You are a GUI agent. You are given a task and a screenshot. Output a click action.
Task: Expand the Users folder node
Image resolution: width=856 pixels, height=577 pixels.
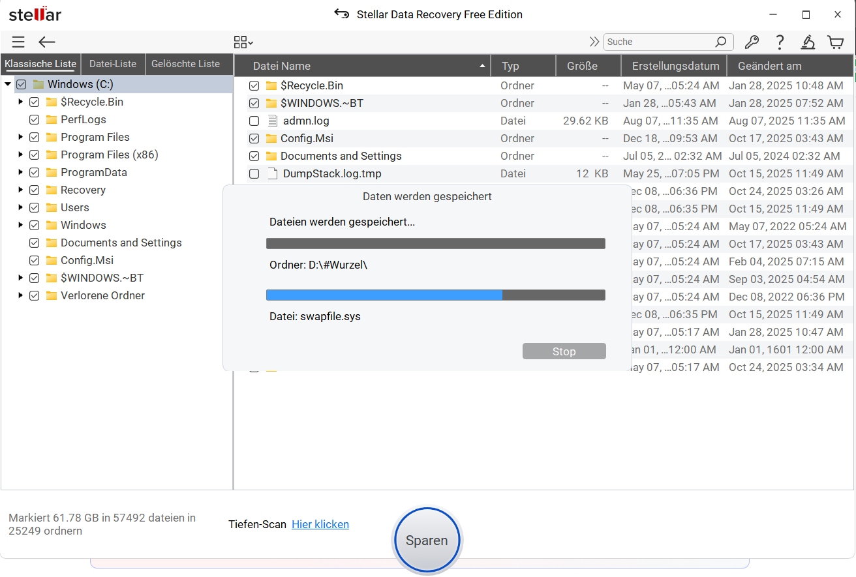21,207
